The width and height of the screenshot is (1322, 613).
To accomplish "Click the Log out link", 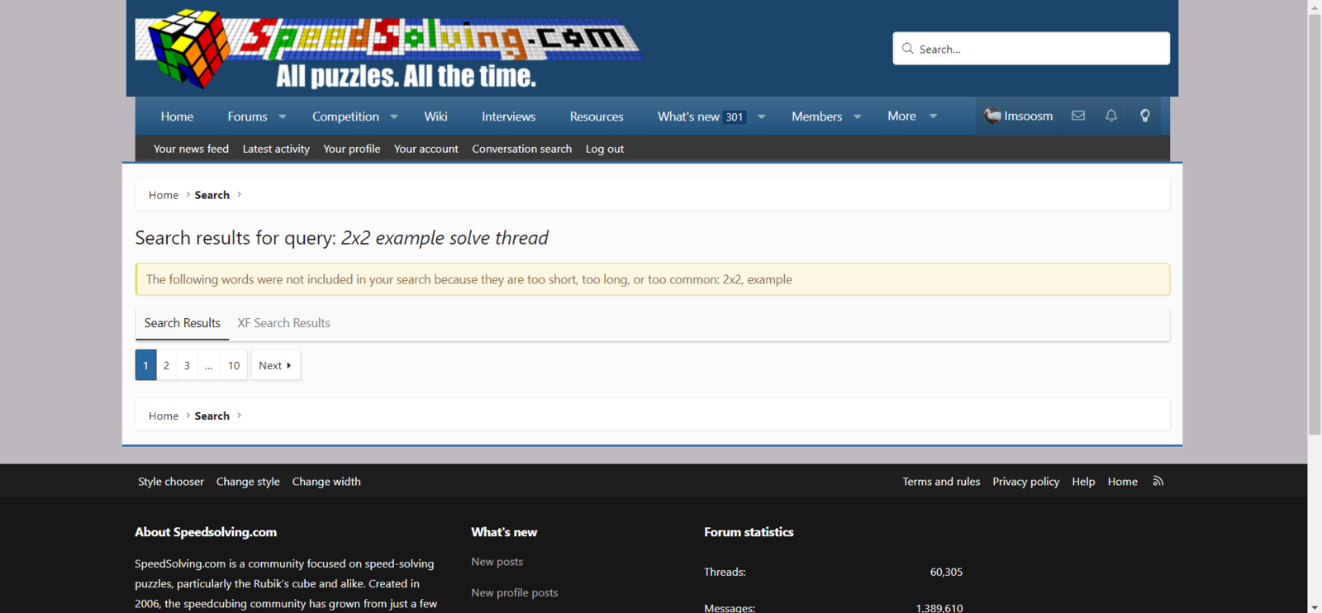I will 605,149.
